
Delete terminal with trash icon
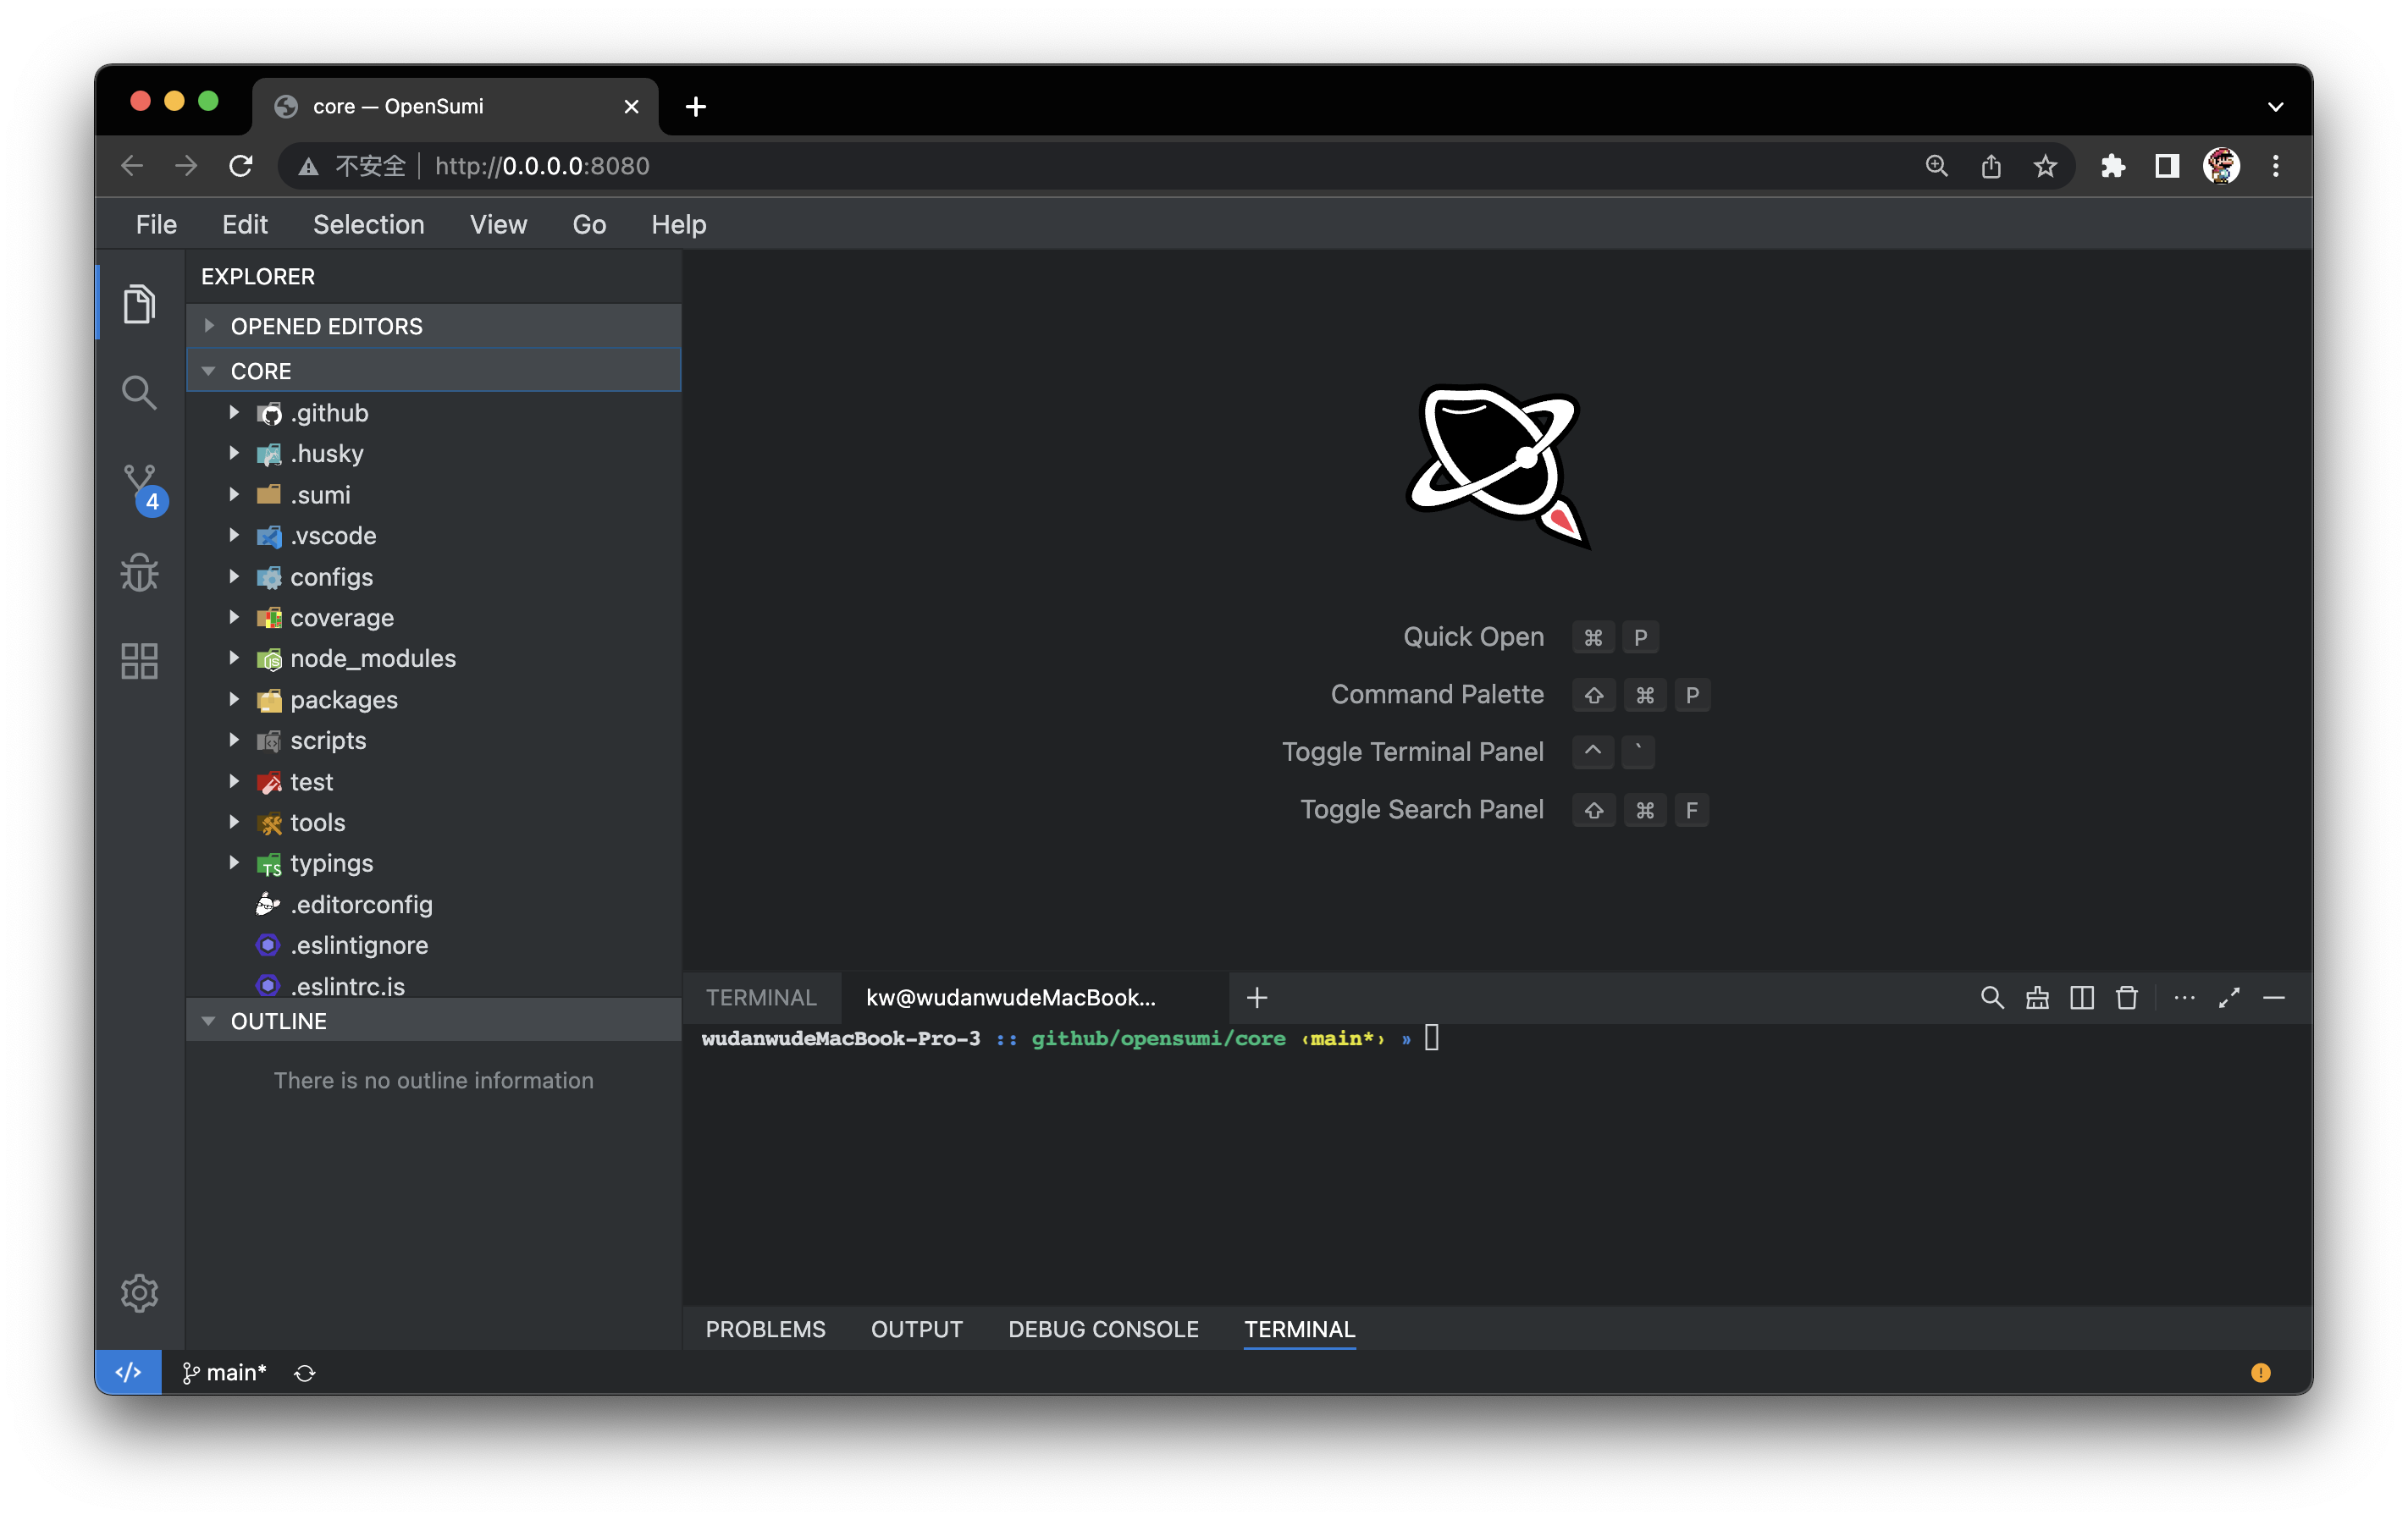click(x=2127, y=997)
